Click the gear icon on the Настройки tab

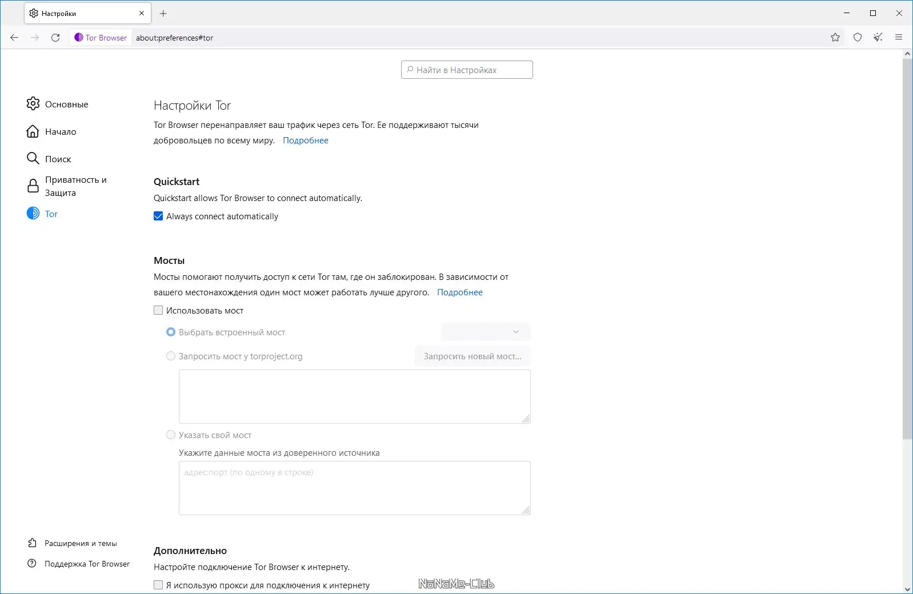(34, 13)
